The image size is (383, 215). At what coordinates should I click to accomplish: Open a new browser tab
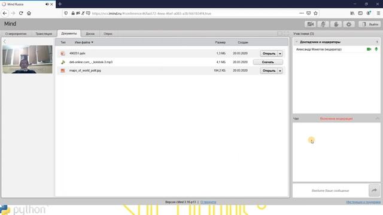[x=60, y=4]
